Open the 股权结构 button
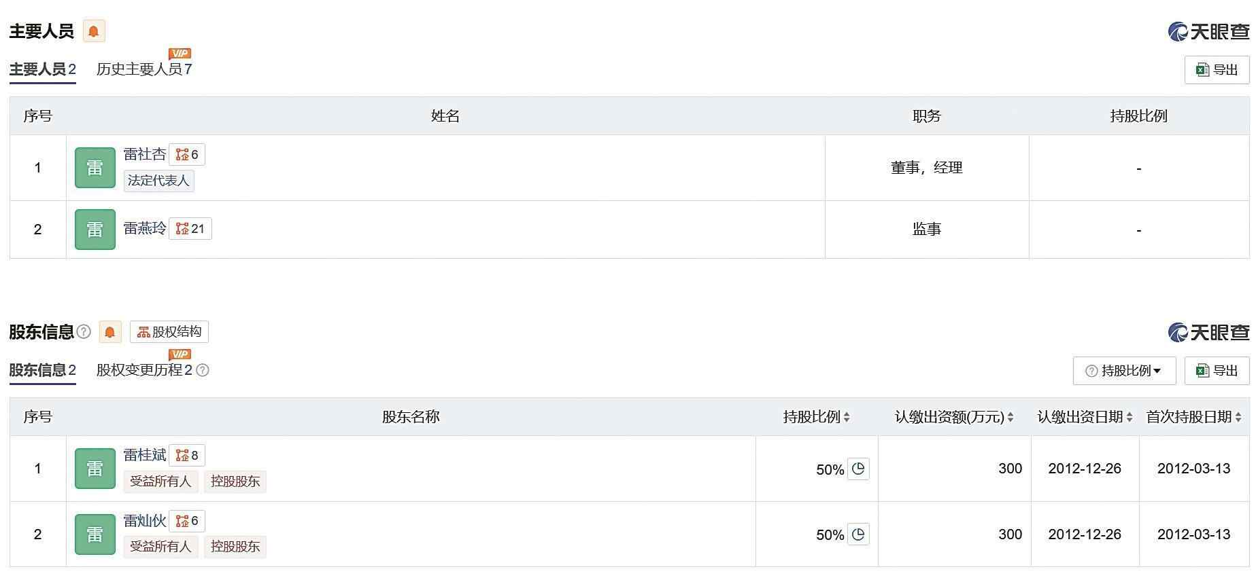This screenshot has width=1256, height=582. (169, 332)
